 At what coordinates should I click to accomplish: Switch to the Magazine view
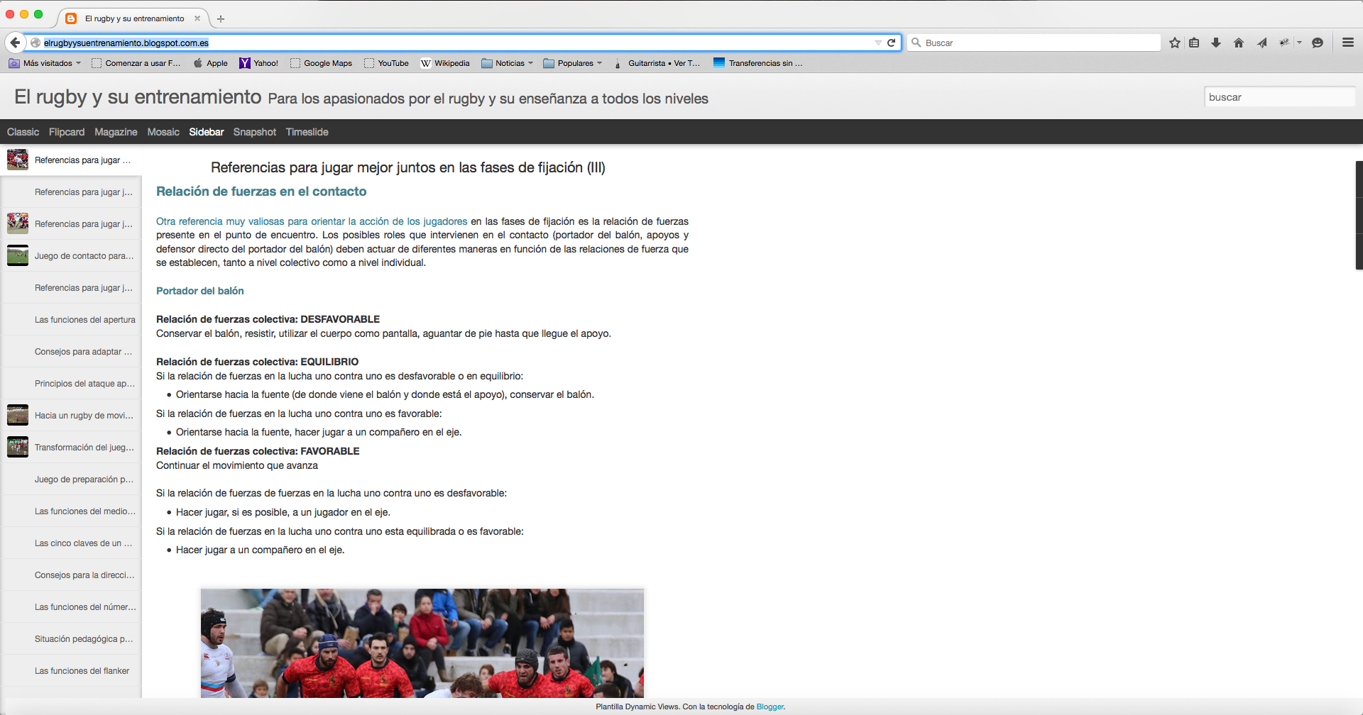coord(116,132)
